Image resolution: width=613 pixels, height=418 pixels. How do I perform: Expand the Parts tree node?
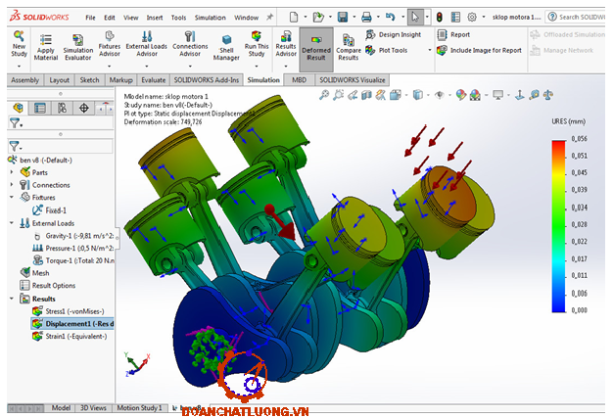coord(12,172)
